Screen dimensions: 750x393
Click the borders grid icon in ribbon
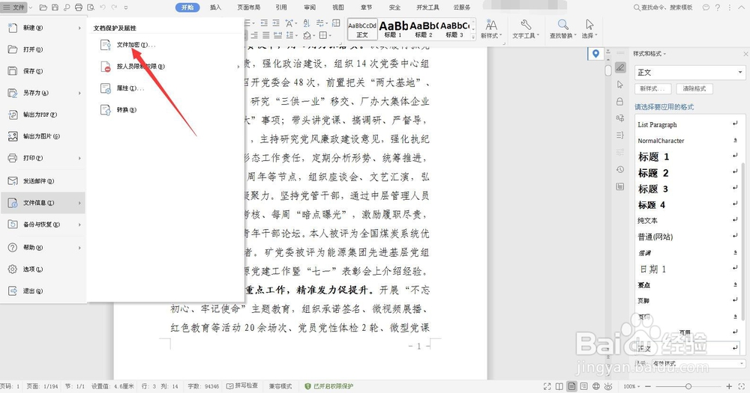click(324, 35)
